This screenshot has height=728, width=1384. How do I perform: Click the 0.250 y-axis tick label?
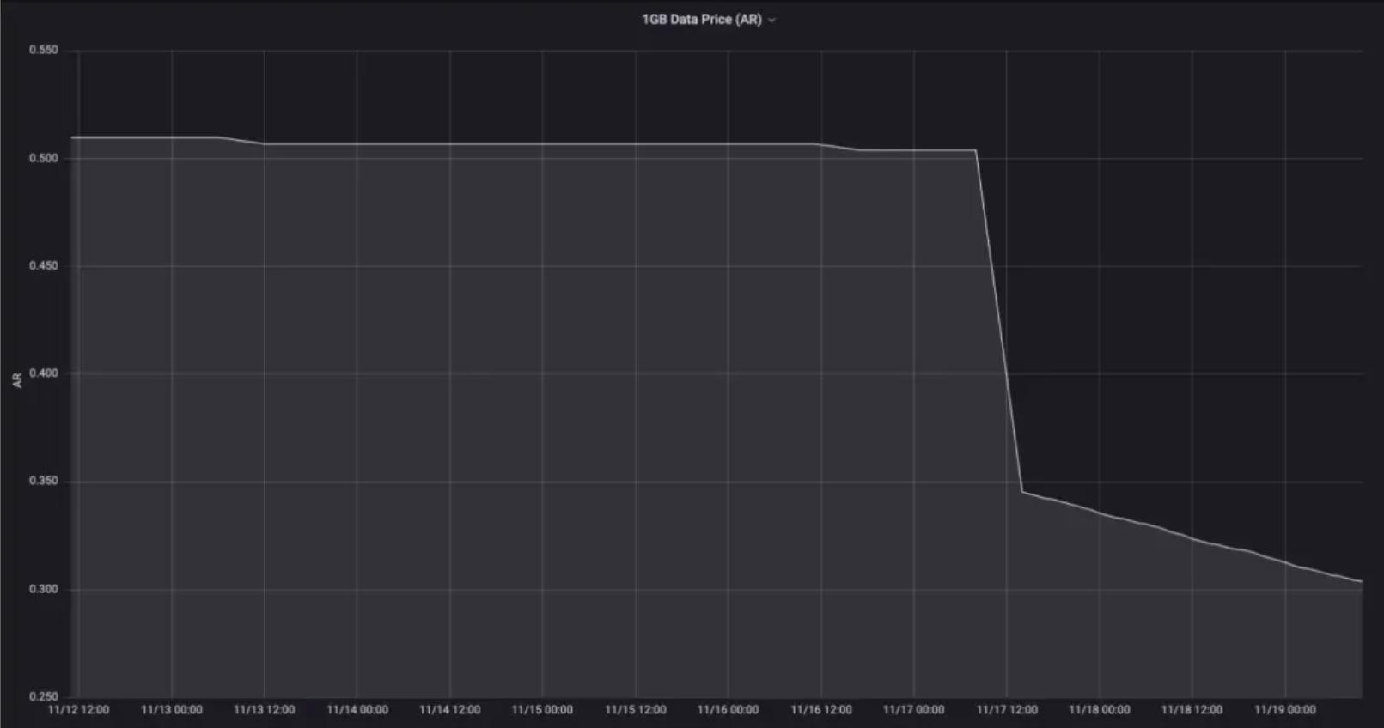coord(44,696)
